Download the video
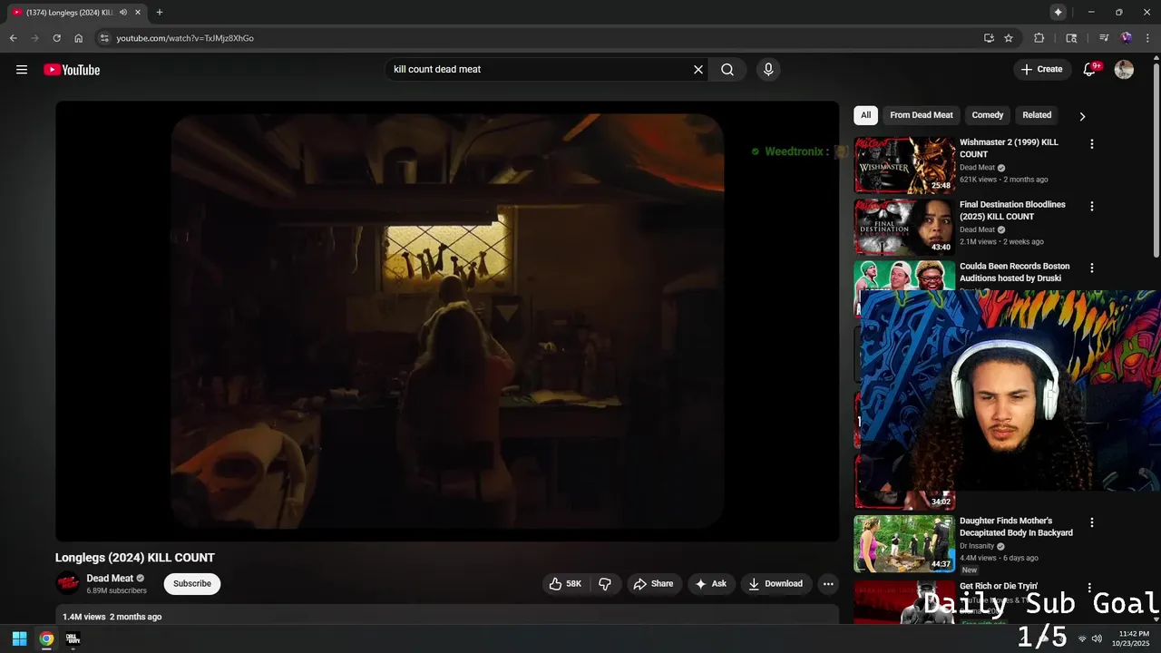 point(776,584)
